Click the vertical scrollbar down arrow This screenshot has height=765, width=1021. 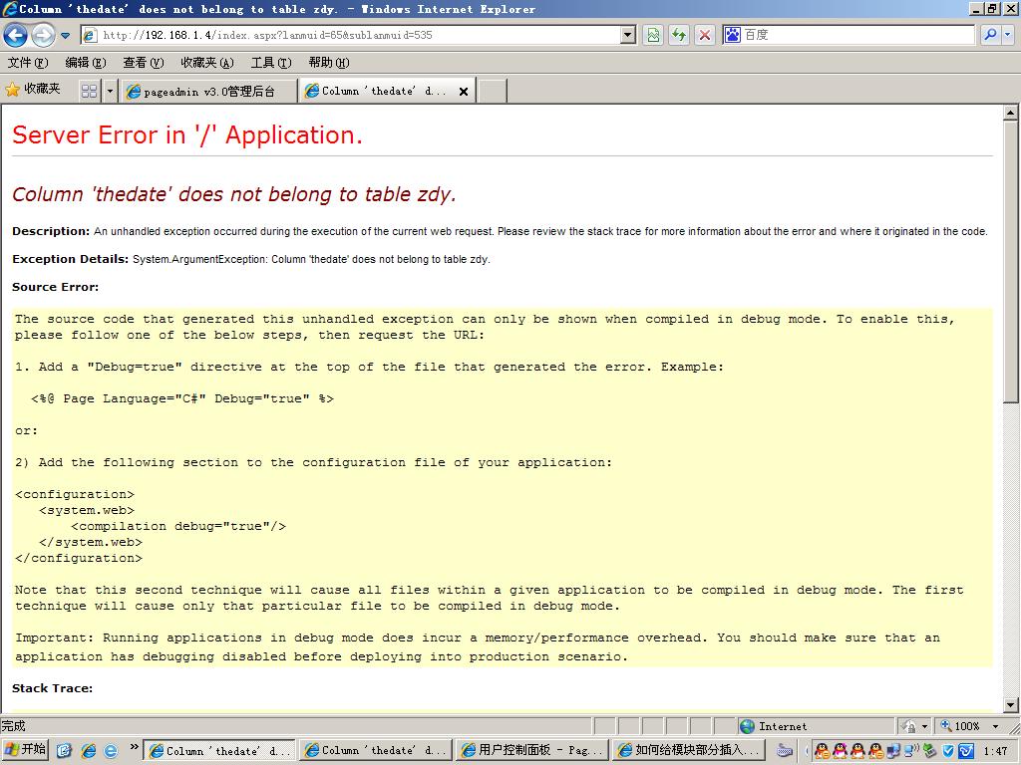tap(1011, 704)
